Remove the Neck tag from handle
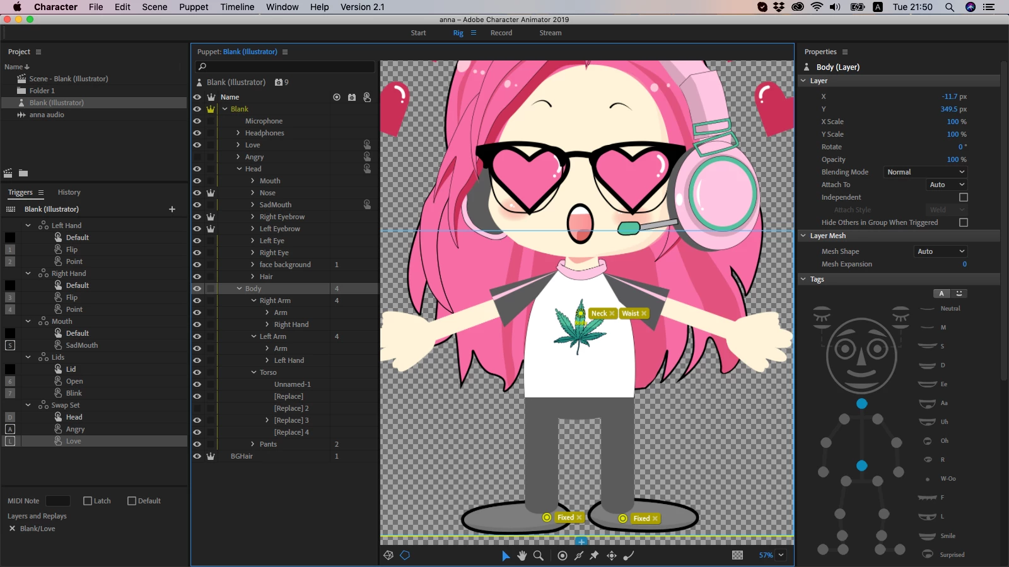The image size is (1009, 567). (612, 313)
